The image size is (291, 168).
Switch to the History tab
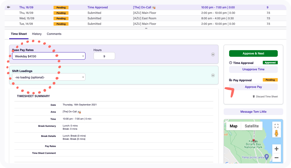pyautogui.click(x=37, y=34)
